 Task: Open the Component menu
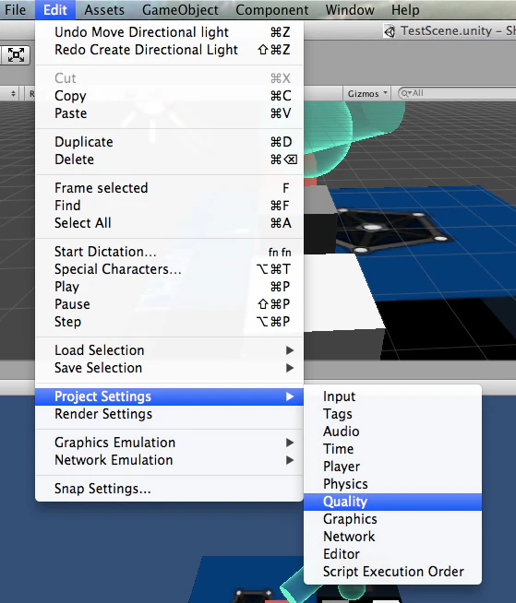coord(272,9)
